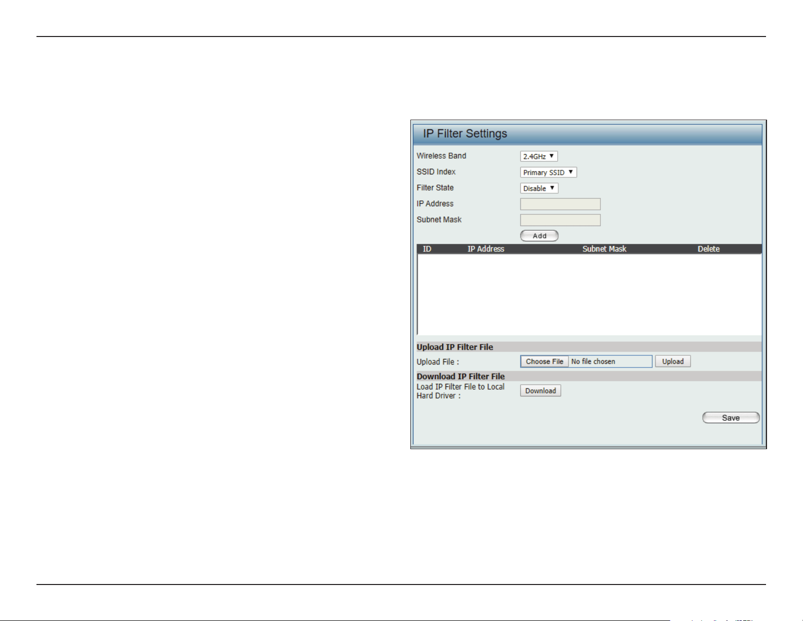
Task: Click the Delete column header
Action: [709, 249]
